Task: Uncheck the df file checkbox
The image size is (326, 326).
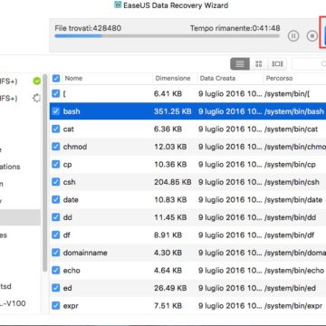Action: [x=56, y=235]
